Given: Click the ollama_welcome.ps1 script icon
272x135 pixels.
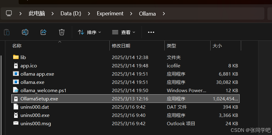Looking at the screenshot, I should (16, 90).
